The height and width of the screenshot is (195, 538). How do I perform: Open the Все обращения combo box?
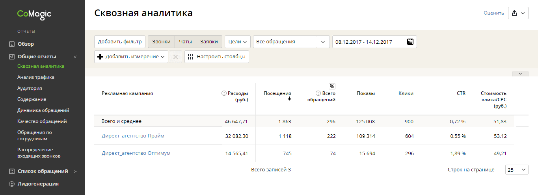(x=291, y=42)
